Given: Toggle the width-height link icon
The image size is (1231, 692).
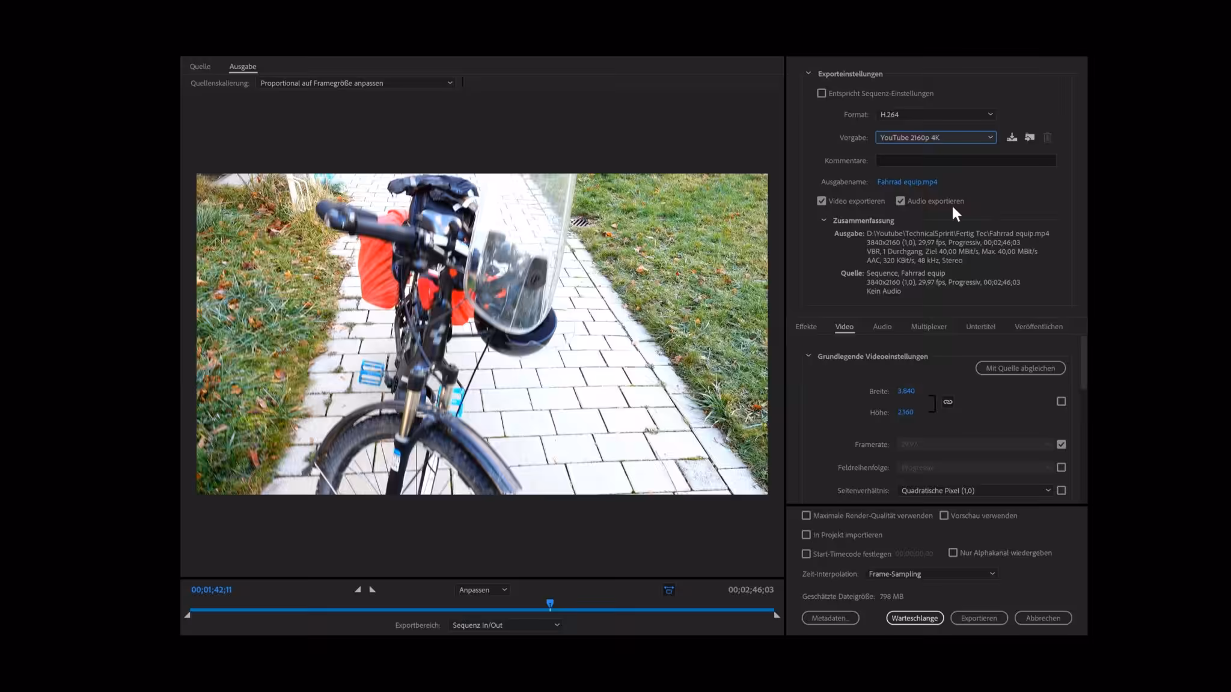Looking at the screenshot, I should pyautogui.click(x=948, y=402).
